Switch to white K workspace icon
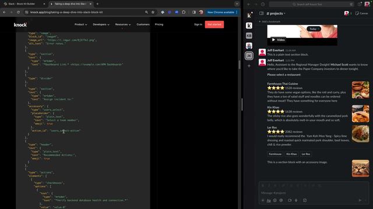 [x=249, y=26]
